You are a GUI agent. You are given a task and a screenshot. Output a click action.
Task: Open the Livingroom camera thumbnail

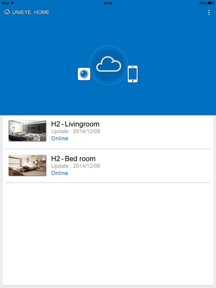[28, 131]
